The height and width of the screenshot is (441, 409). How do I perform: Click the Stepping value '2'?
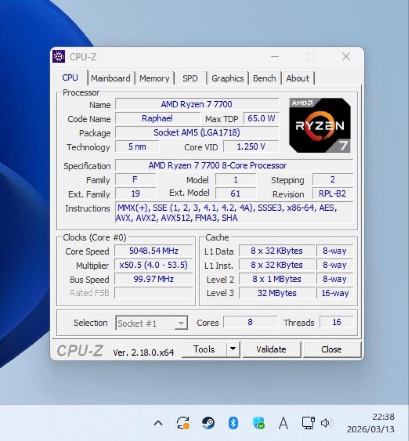click(x=333, y=179)
